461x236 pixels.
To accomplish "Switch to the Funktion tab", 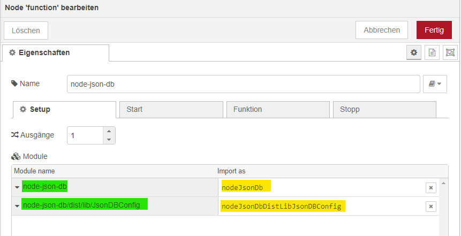I will pyautogui.click(x=278, y=110).
